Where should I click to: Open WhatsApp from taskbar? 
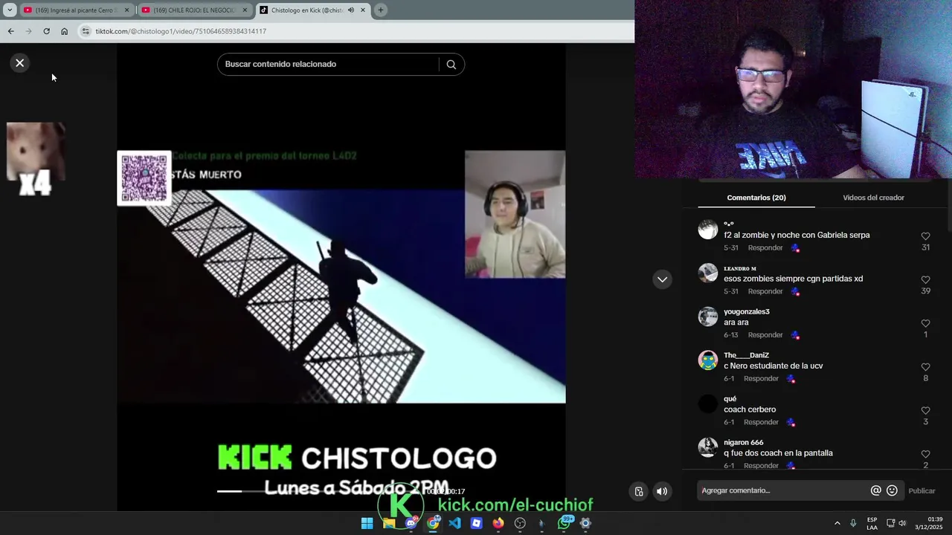pos(564,523)
